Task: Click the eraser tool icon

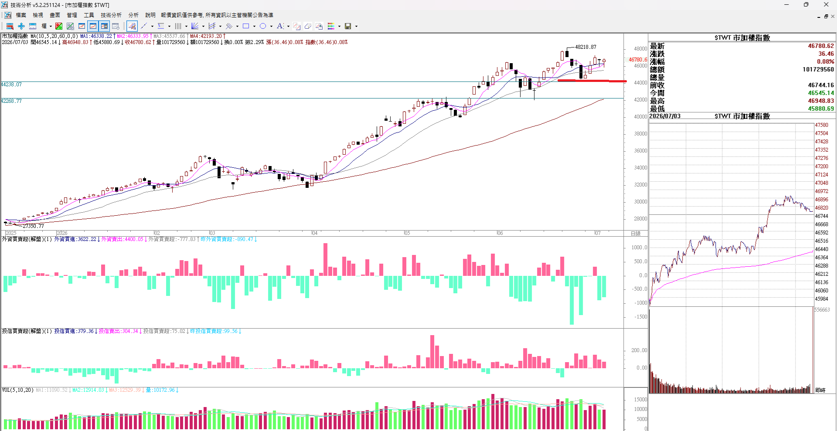Action: (x=308, y=26)
